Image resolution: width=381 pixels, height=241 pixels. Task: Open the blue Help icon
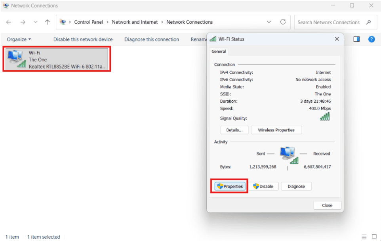371,39
